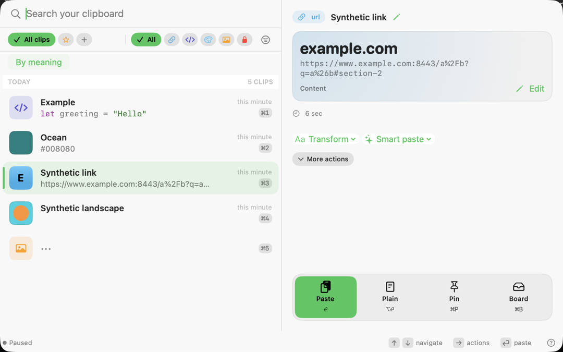
Task: Click the Synthetic link E icon
Action: 21,178
